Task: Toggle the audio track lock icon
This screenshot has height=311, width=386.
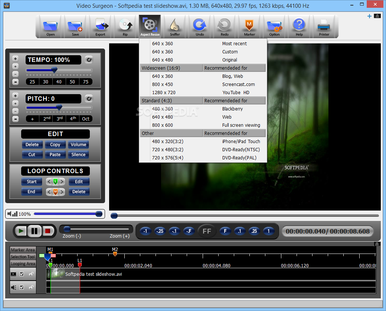Action: (31, 287)
